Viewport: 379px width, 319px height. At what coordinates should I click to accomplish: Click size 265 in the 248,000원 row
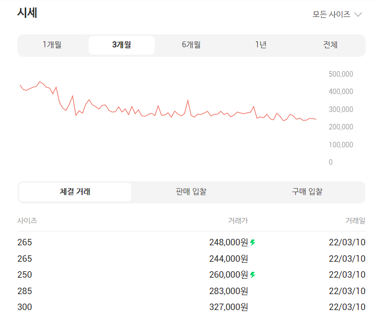click(x=25, y=242)
